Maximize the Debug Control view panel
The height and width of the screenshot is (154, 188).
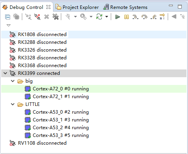click(x=180, y=7)
